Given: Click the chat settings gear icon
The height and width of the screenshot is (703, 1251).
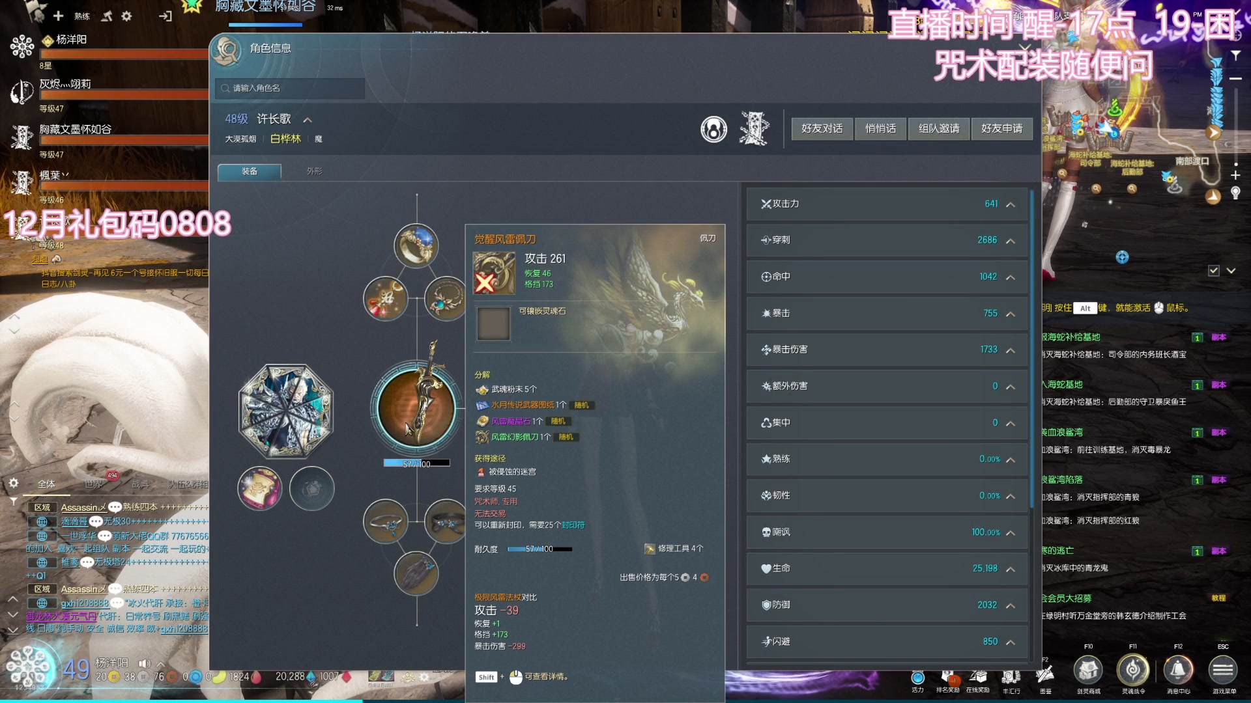Looking at the screenshot, I should tap(13, 483).
